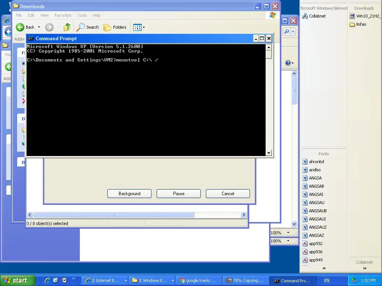Click the EN language indicator on taskbar
Screen dimensions: 382x286
pos(327,280)
